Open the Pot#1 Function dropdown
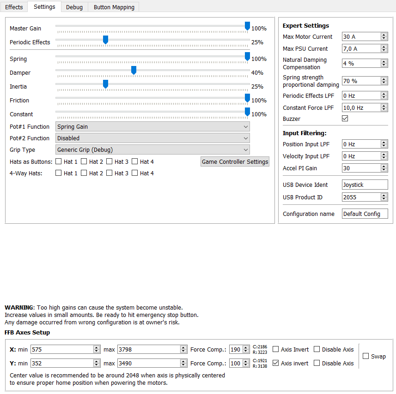The height and width of the screenshot is (394, 396). tap(152, 126)
